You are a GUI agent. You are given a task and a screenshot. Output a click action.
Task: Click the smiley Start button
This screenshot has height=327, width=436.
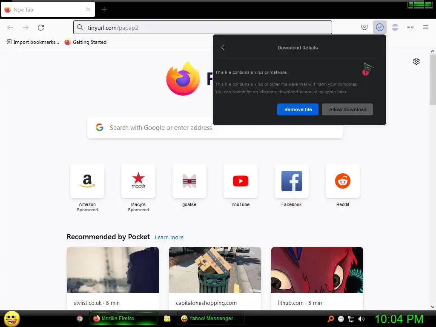point(11,318)
